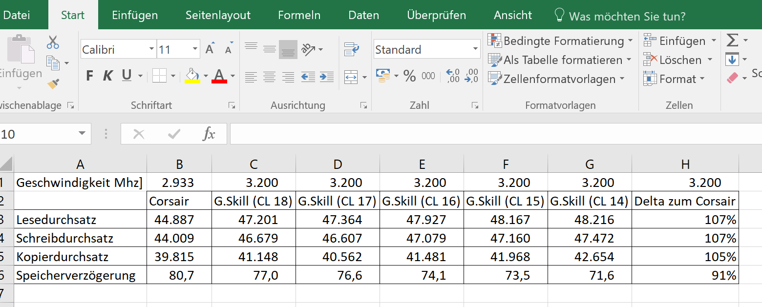Increase font size with the larger A icon
This screenshot has width=762, height=307.
(x=210, y=49)
